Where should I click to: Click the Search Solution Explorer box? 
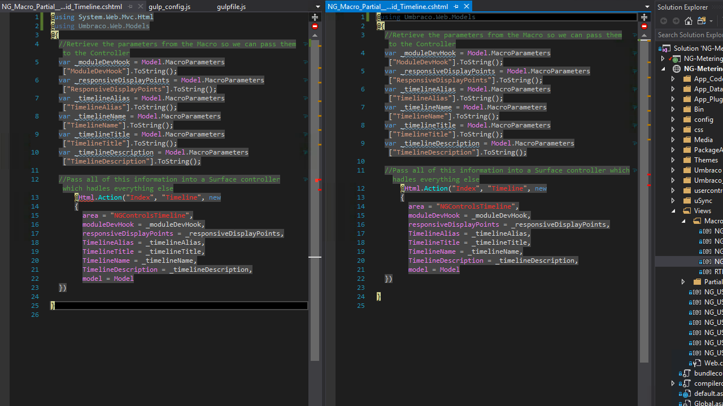click(x=690, y=34)
